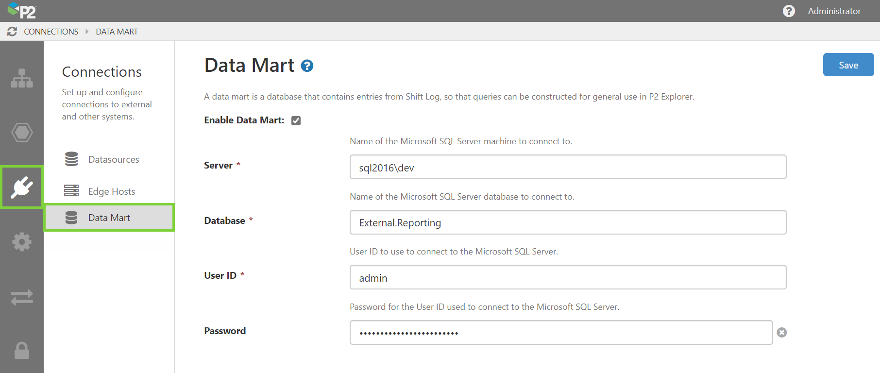Go to Connections breadcrumb link
This screenshot has height=373, width=880.
pyautogui.click(x=51, y=32)
